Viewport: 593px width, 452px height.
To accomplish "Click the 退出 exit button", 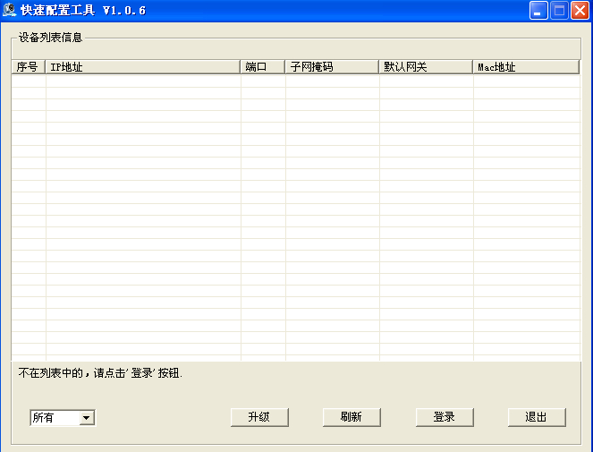I will click(x=537, y=417).
